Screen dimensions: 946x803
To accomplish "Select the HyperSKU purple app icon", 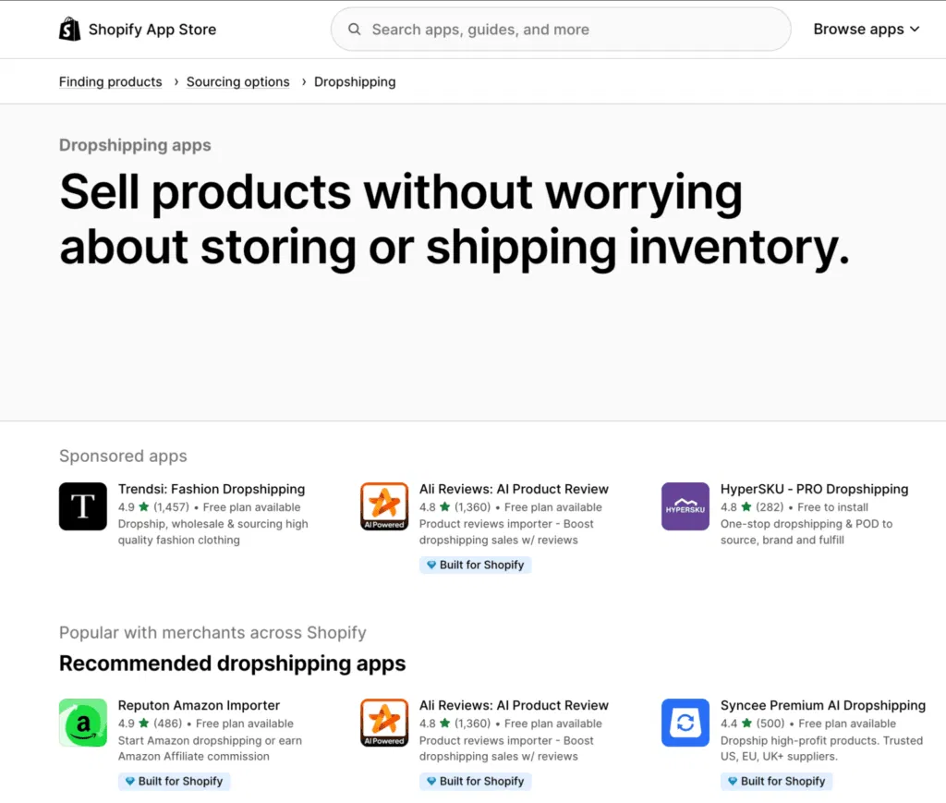I will (x=685, y=506).
